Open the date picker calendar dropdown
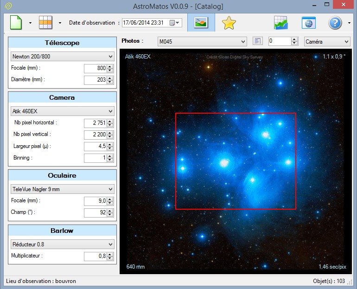The height and width of the screenshot is (289, 357). [x=175, y=23]
